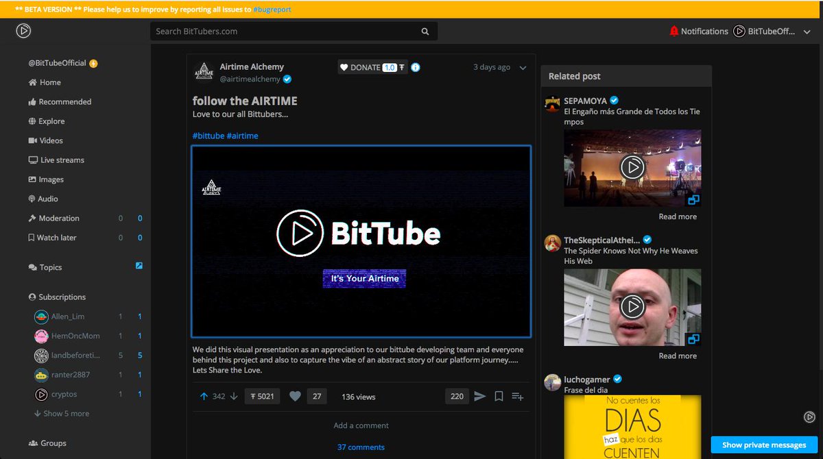Open Groups in the sidebar
The height and width of the screenshot is (459, 823).
pyautogui.click(x=47, y=443)
